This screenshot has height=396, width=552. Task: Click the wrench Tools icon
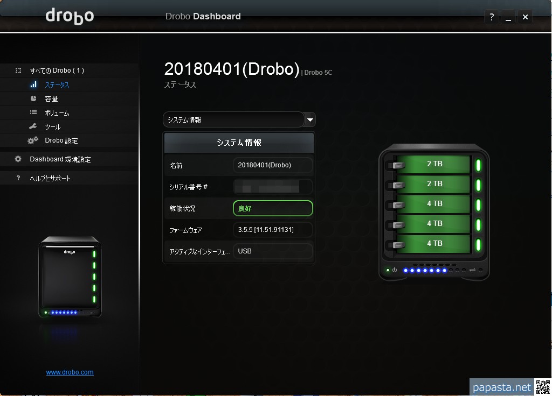[33, 126]
